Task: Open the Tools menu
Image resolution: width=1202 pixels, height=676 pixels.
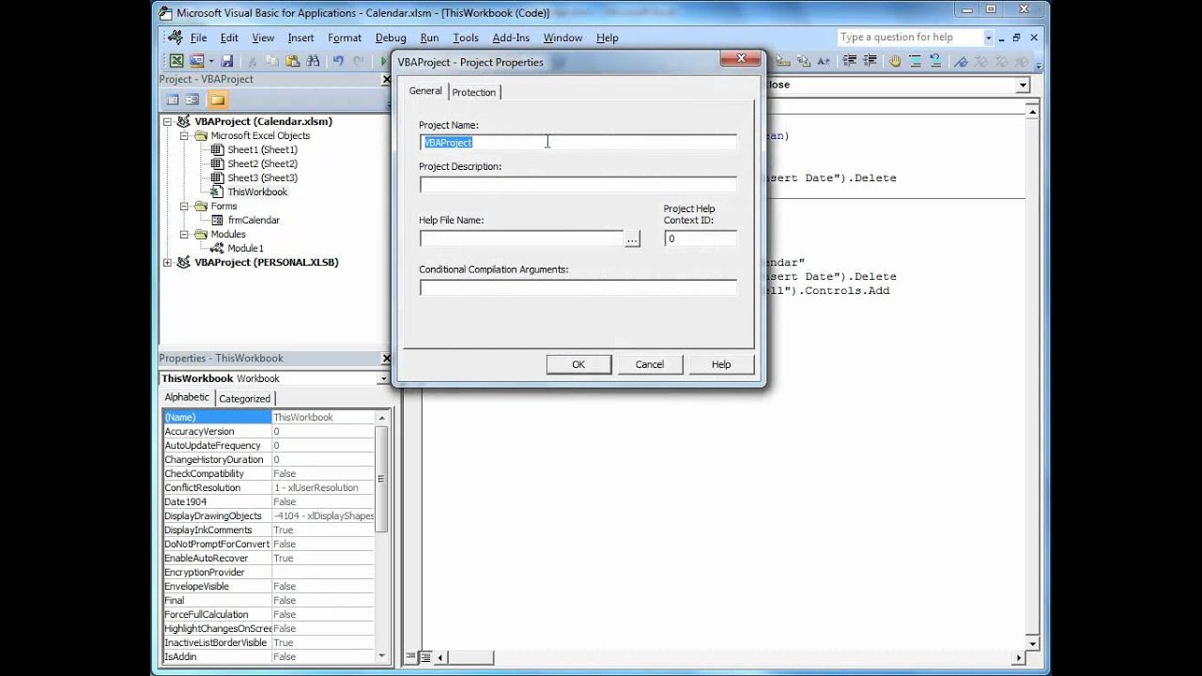Action: click(466, 38)
